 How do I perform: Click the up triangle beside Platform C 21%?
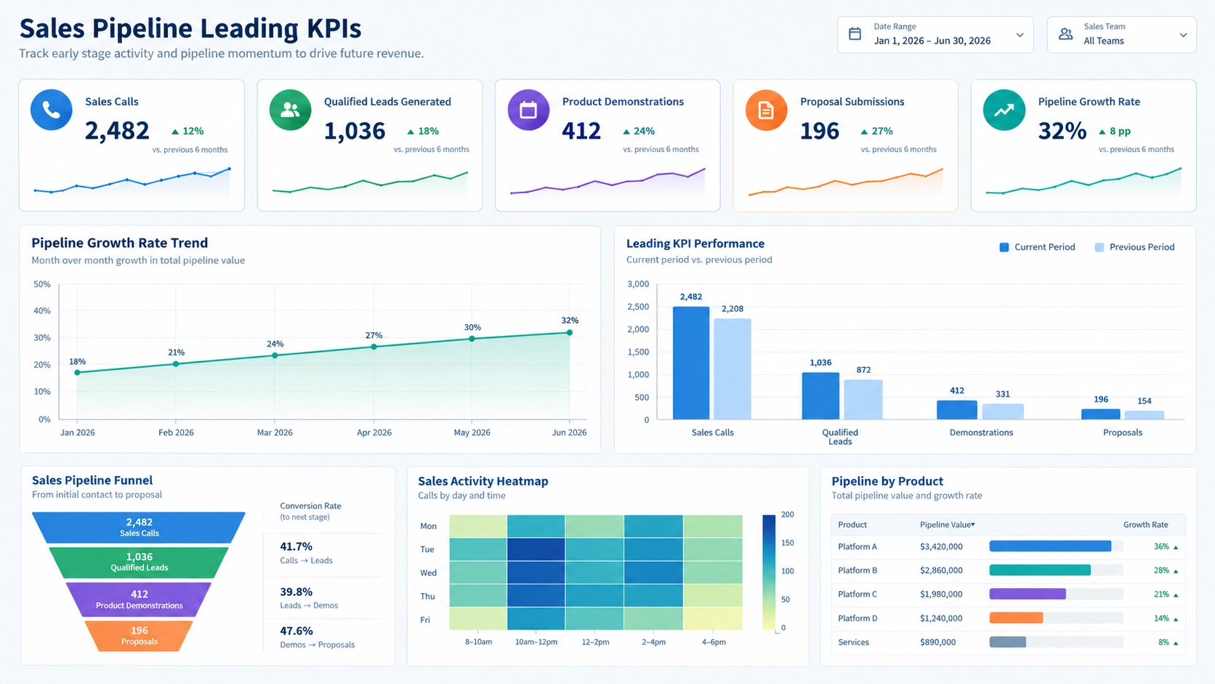[1176, 595]
